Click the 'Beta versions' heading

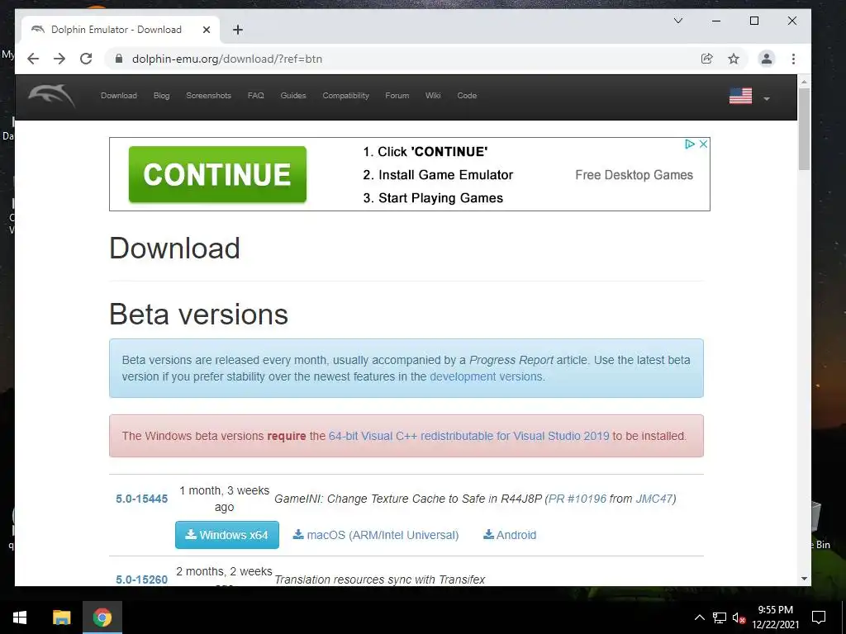198,314
